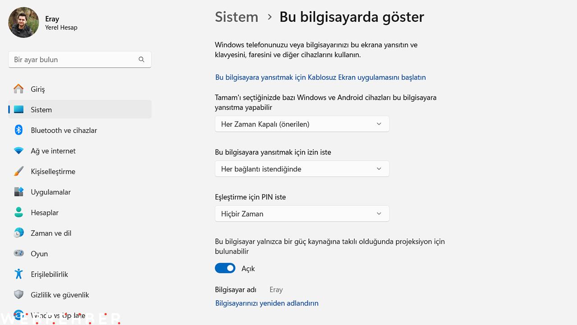Launch Kablosuz Ekran uygulamasını başlatın link
Image resolution: width=577 pixels, height=325 pixels.
(321, 77)
